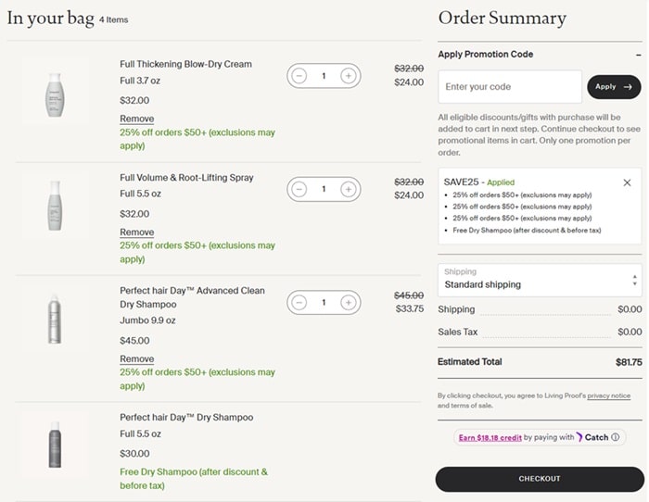Remove Full Volume & Root-Lifting Spray
This screenshot has width=649, height=502.
[x=137, y=232]
